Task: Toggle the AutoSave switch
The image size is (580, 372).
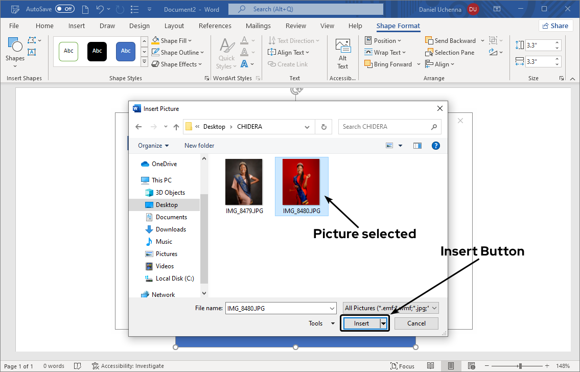Action: [65, 9]
